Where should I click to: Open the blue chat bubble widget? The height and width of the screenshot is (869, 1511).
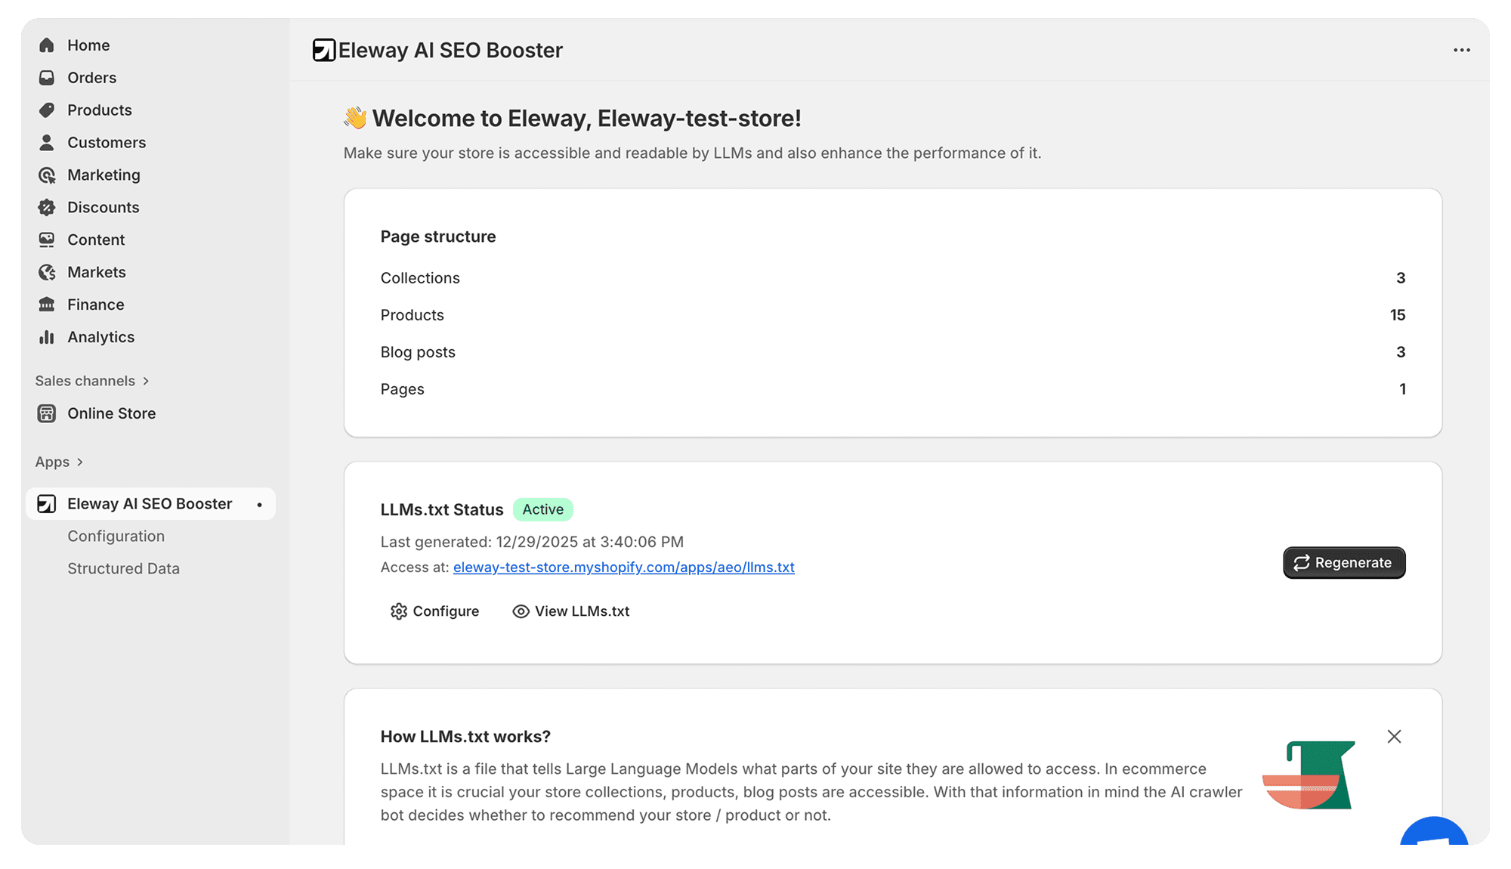tap(1433, 833)
